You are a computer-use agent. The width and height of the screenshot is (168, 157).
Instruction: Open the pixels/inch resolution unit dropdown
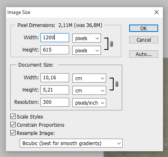[x=89, y=103]
